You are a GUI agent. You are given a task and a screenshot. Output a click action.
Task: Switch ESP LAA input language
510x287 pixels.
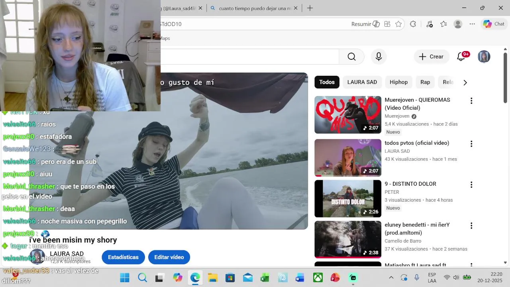(432, 277)
